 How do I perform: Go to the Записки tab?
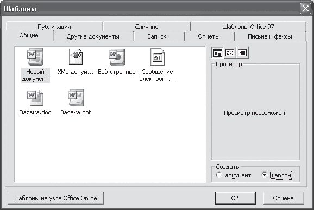pyautogui.click(x=159, y=36)
